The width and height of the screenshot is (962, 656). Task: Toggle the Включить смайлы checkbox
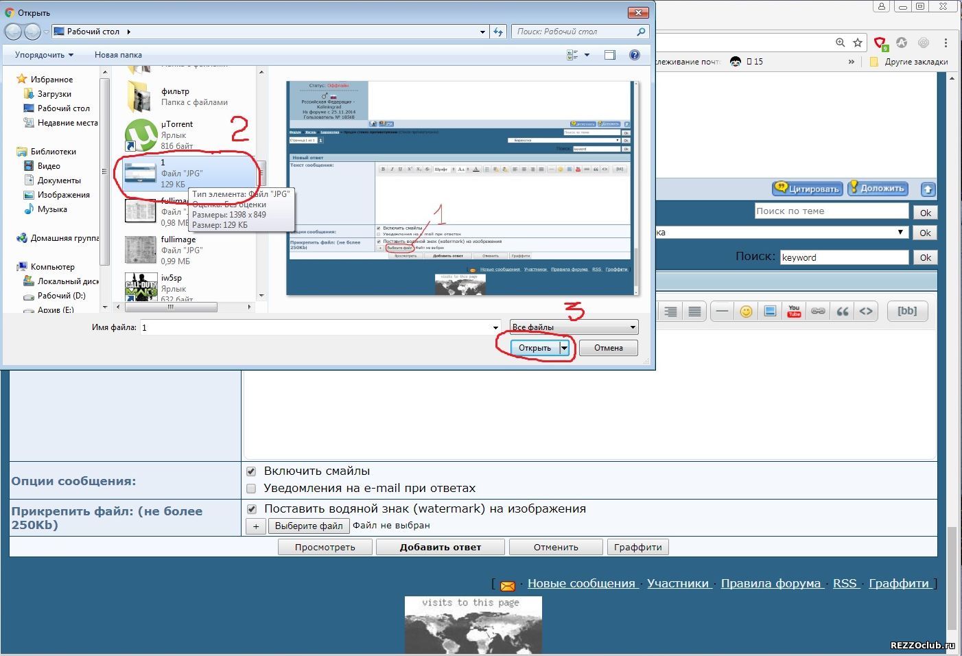point(251,471)
